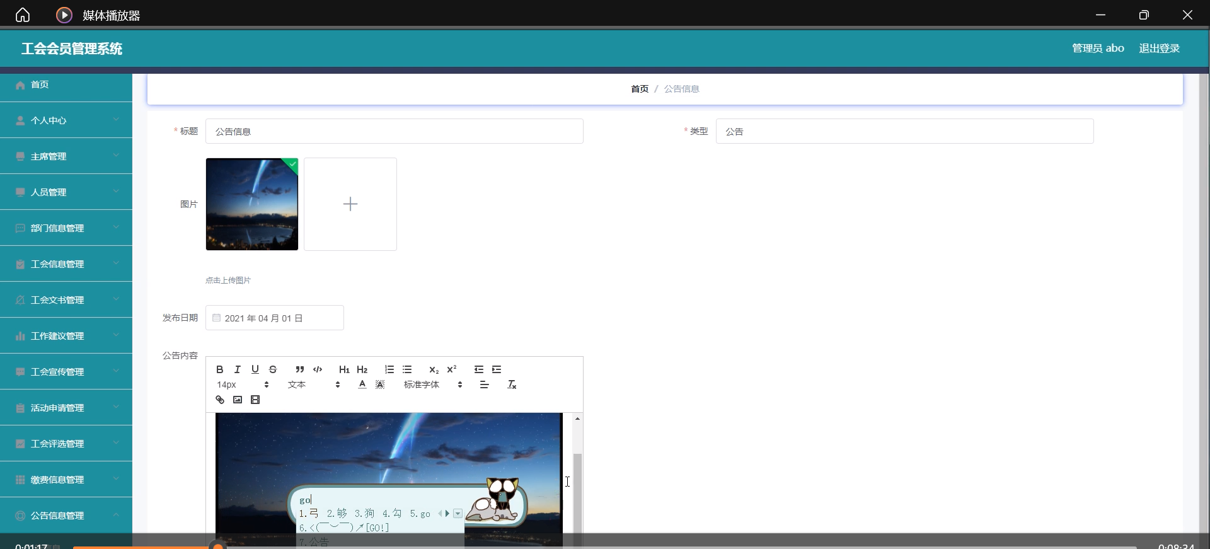Click the home icon in title bar
Image resolution: width=1210 pixels, height=549 pixels.
coord(23,14)
